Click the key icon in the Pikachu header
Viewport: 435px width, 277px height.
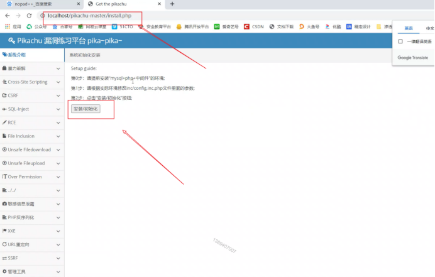pos(12,41)
